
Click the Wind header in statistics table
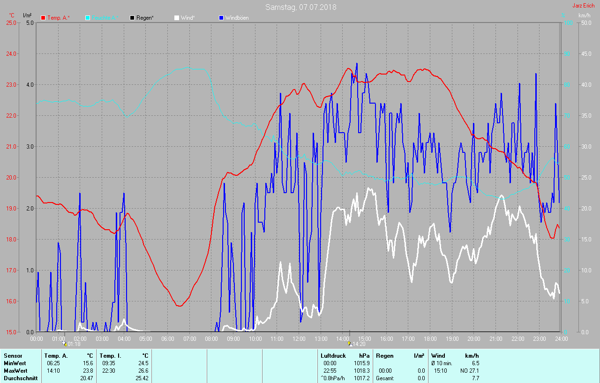tap(439, 356)
